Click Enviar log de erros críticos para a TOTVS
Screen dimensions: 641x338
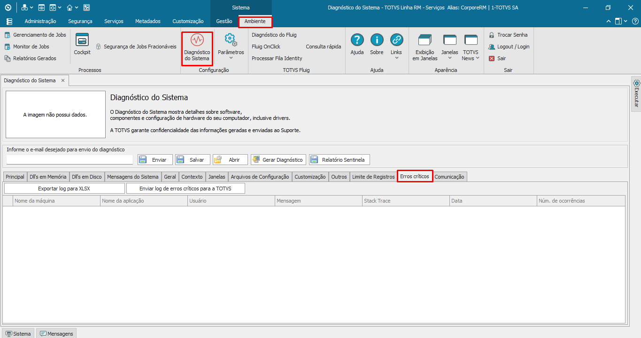(185, 189)
